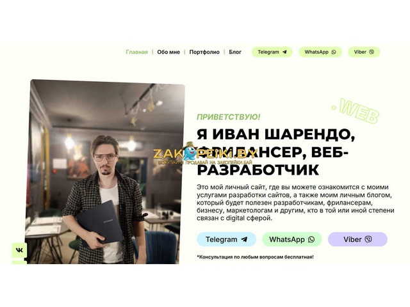The height and width of the screenshot is (307, 410).
Task: Click Viber phone icon in header button
Action: pos(372,52)
